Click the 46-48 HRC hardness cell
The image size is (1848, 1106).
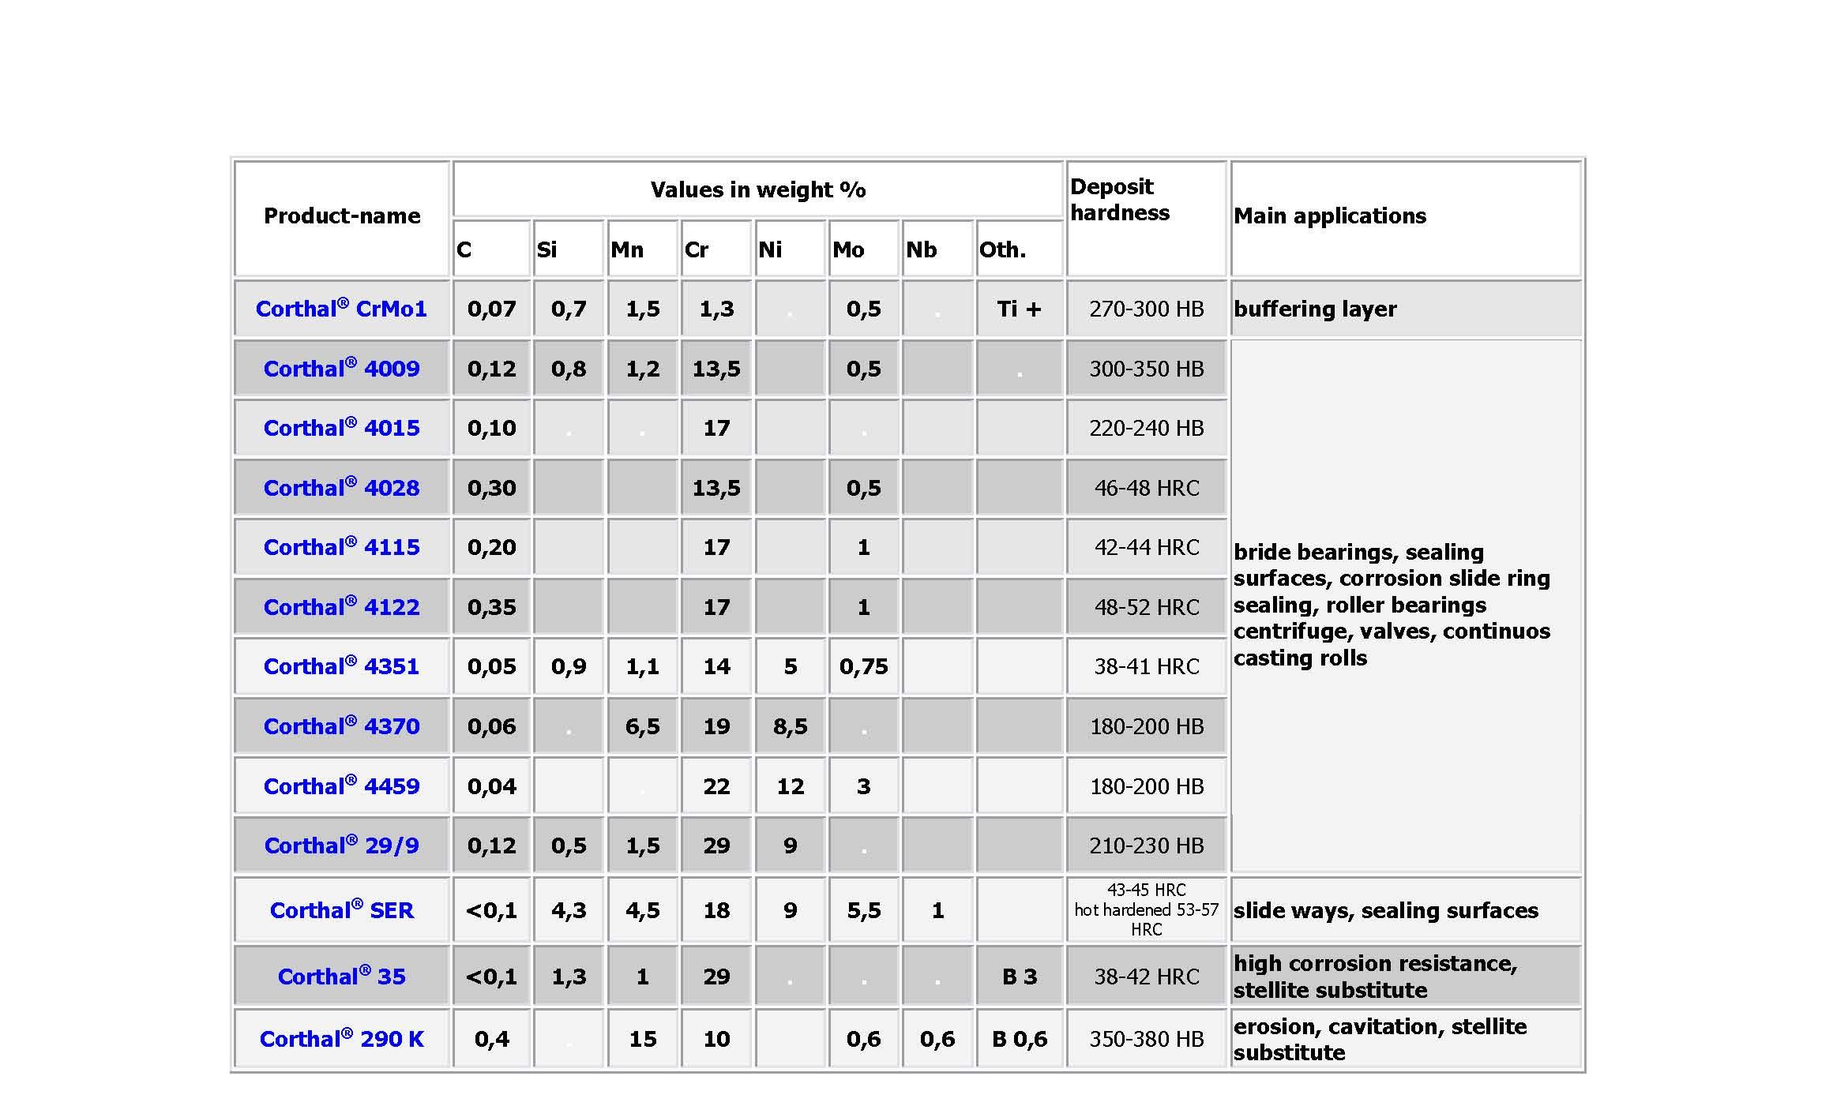[x=1147, y=488]
